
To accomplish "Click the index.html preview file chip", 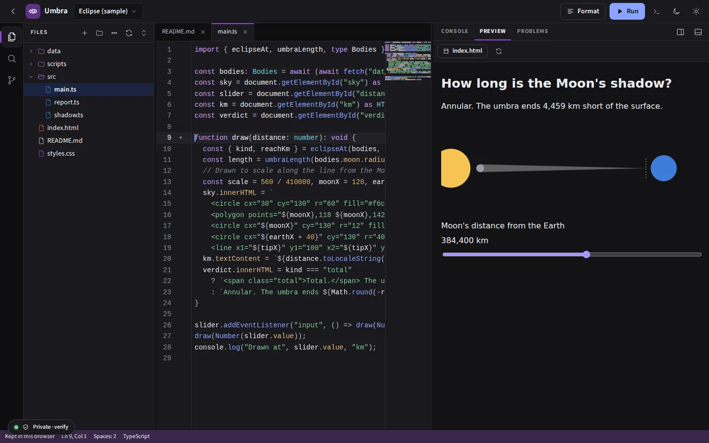I will click(462, 51).
